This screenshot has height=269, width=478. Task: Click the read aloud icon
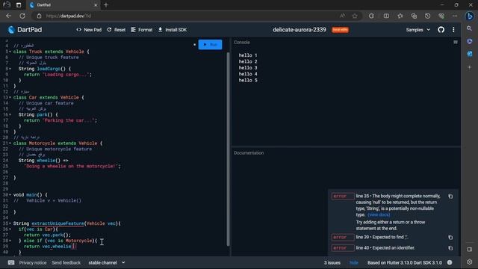coord(342,16)
